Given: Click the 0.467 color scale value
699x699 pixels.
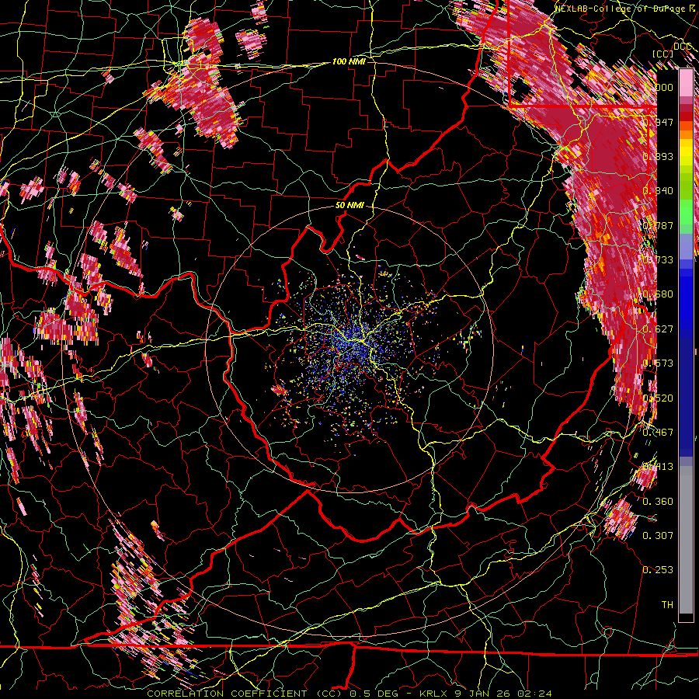Looking at the screenshot, I should click(658, 433).
